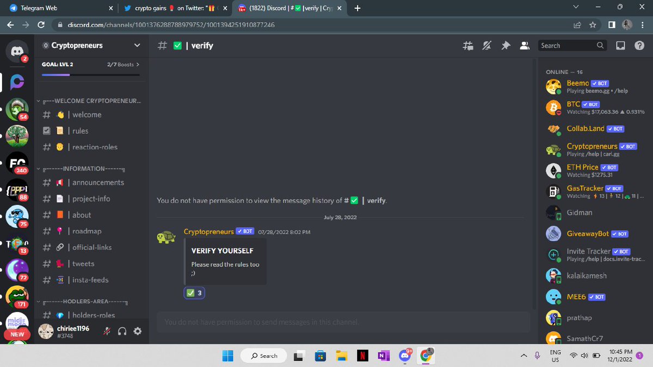
Task: Open the announcements channel
Action: point(91,183)
